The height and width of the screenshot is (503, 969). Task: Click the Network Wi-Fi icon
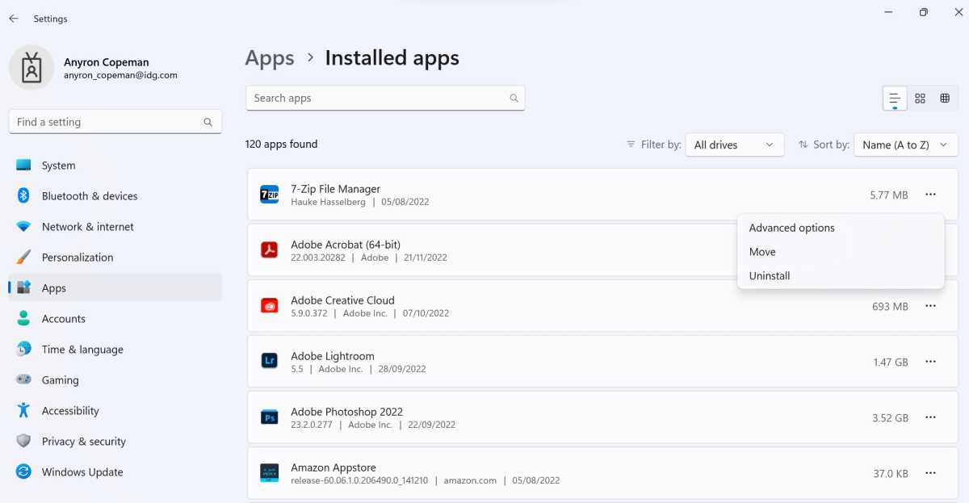[24, 227]
